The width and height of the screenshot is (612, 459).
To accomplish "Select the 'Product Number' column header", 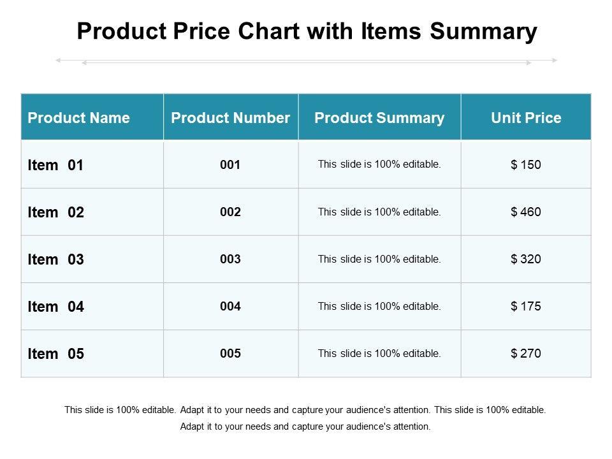I will click(x=231, y=118).
